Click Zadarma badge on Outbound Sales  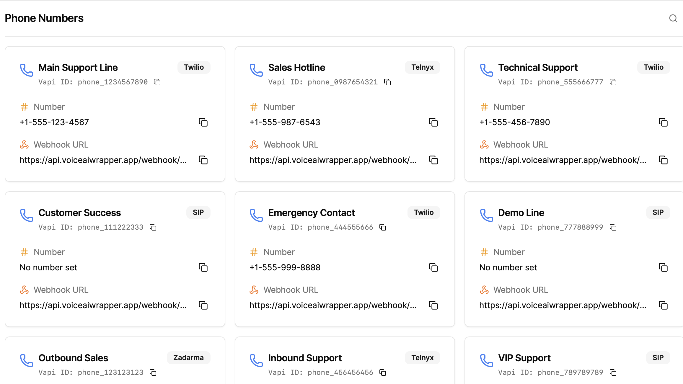[188, 358]
